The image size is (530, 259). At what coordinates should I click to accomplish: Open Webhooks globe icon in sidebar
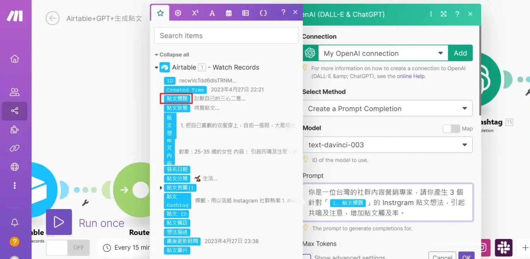14,167
